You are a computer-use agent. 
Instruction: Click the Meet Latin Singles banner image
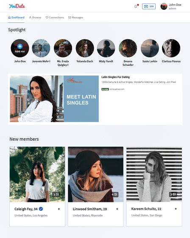[54, 99]
